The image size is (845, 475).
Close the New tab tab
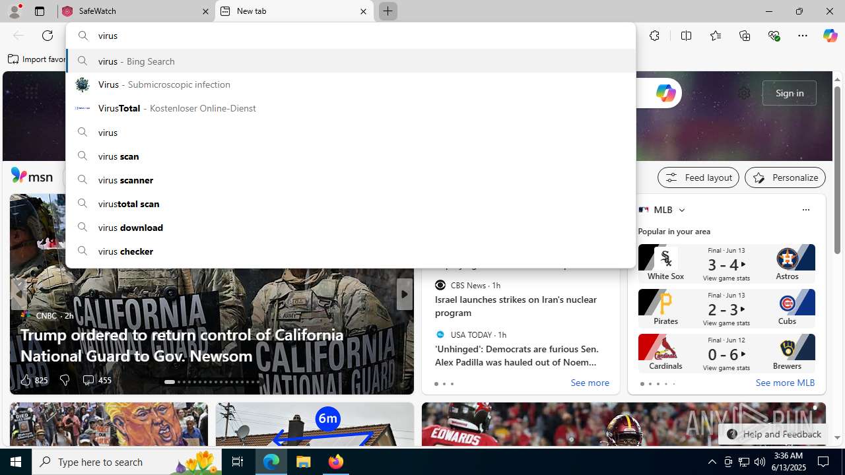pyautogui.click(x=363, y=11)
